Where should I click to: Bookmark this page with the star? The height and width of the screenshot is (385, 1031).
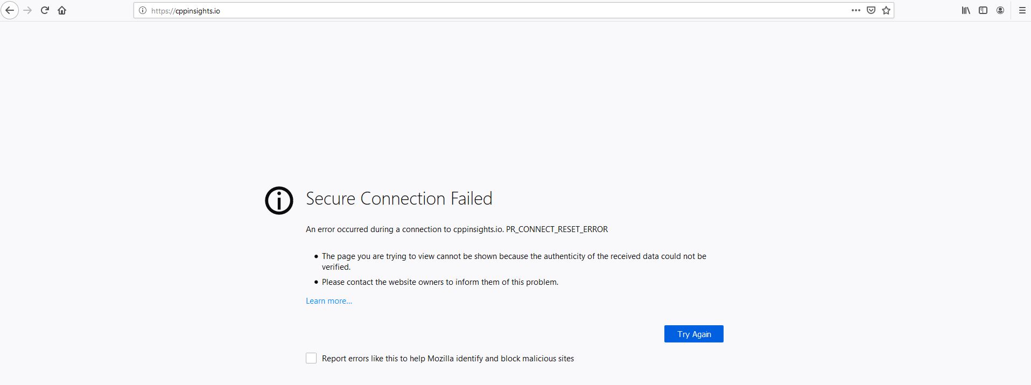coord(886,10)
